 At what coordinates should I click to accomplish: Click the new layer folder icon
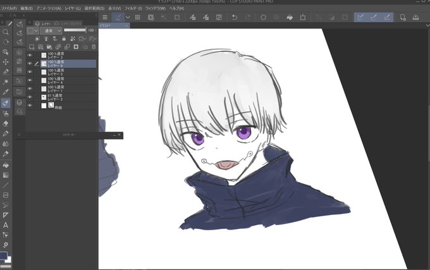[49, 47]
